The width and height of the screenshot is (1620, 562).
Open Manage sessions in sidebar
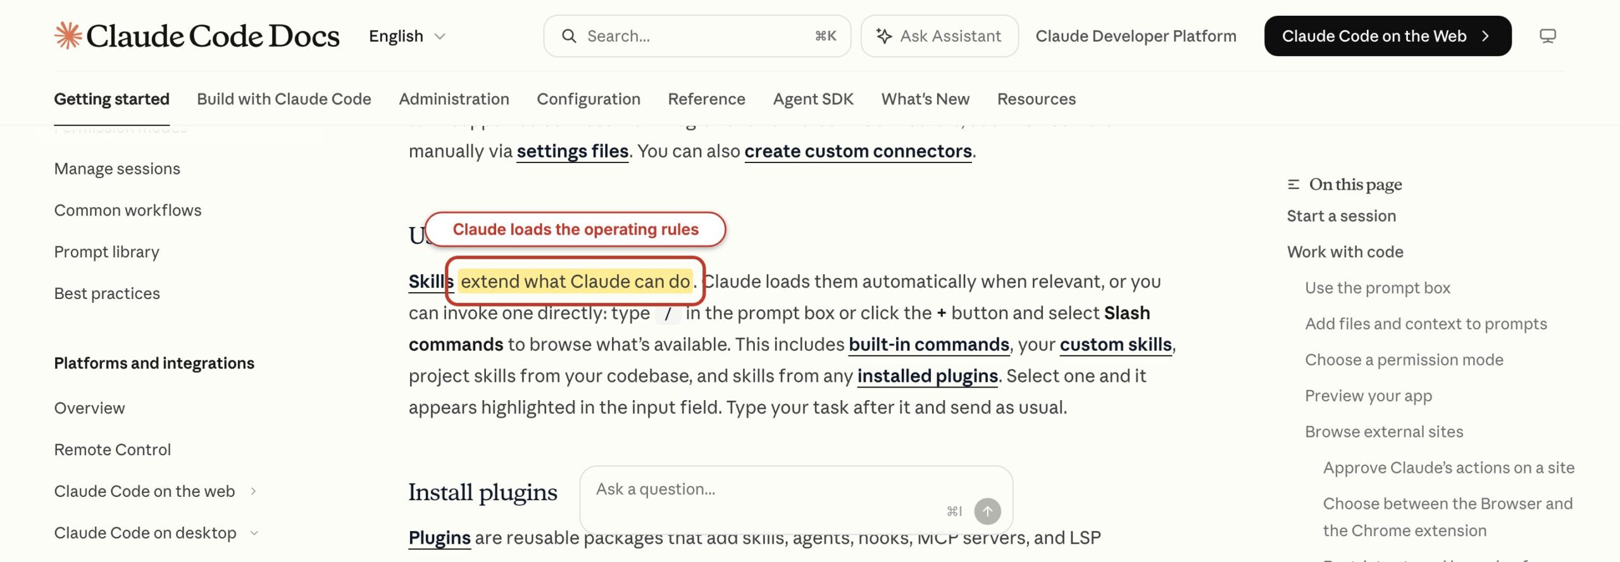point(117,169)
